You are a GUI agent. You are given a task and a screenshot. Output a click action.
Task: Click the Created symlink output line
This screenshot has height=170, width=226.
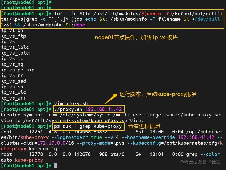(x=112, y=118)
